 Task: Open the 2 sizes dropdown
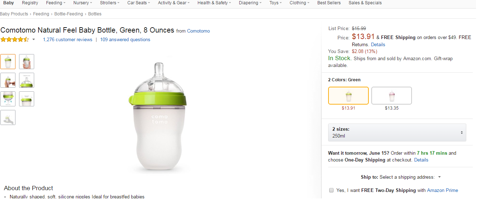(x=397, y=133)
